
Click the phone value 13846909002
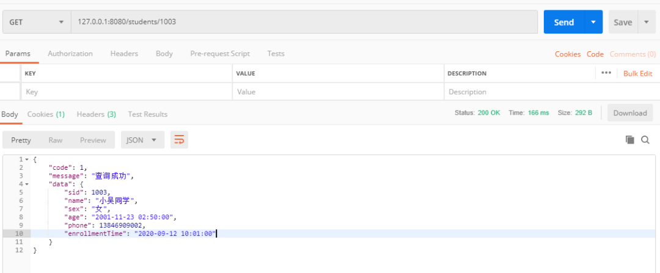coord(122,225)
